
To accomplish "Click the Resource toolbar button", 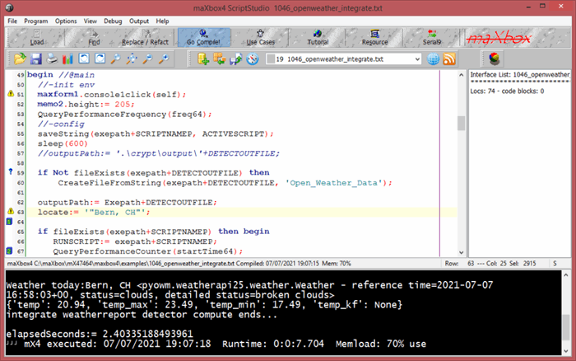I will [374, 38].
